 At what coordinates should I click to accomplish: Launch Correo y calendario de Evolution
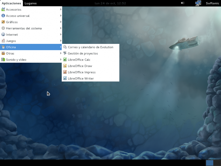tap(91, 47)
